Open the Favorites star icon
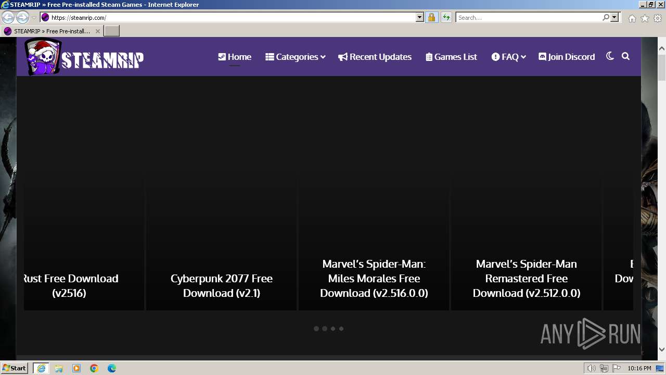The image size is (666, 375). (645, 18)
